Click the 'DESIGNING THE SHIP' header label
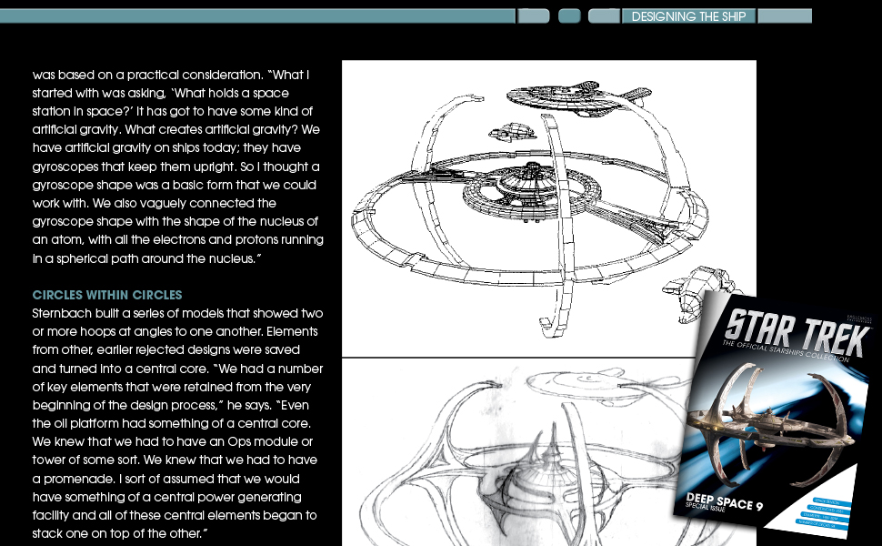 (688, 16)
